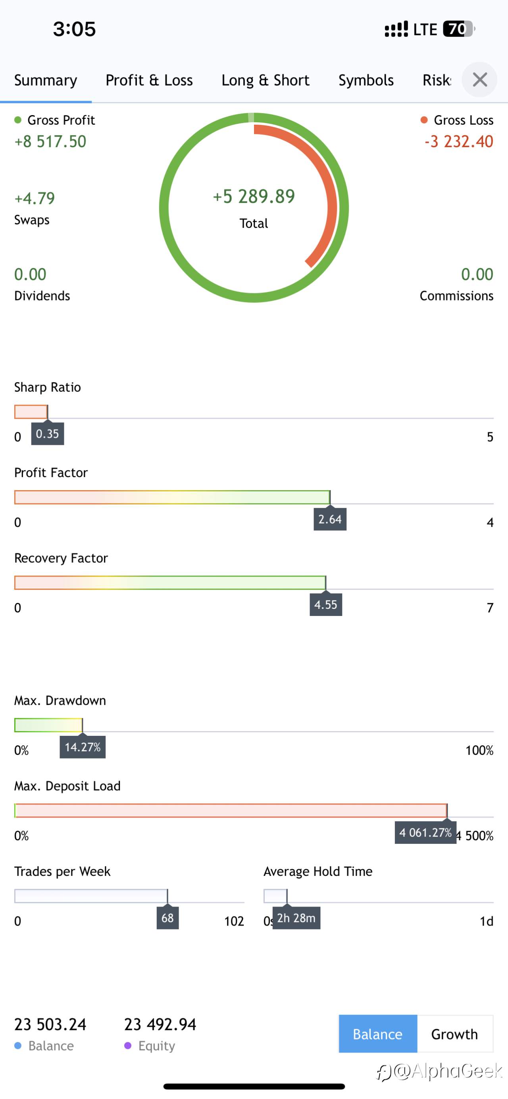The height and width of the screenshot is (1099, 508).
Task: Tap the Max. Drawdown 14.27% marker
Action: pos(83,747)
